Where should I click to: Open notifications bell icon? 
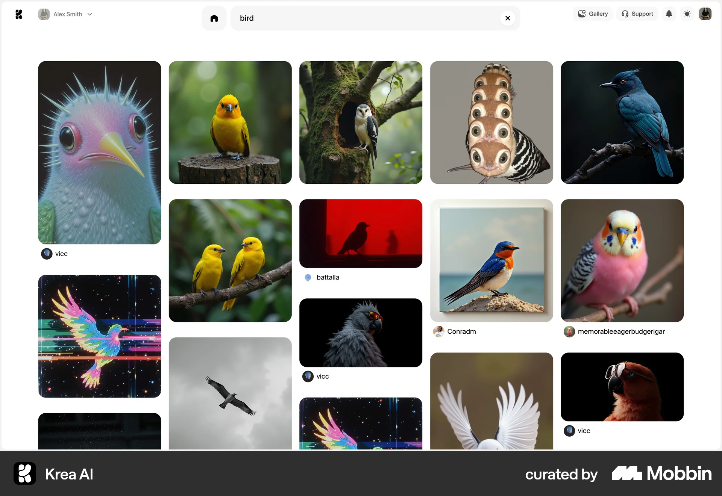pos(669,14)
